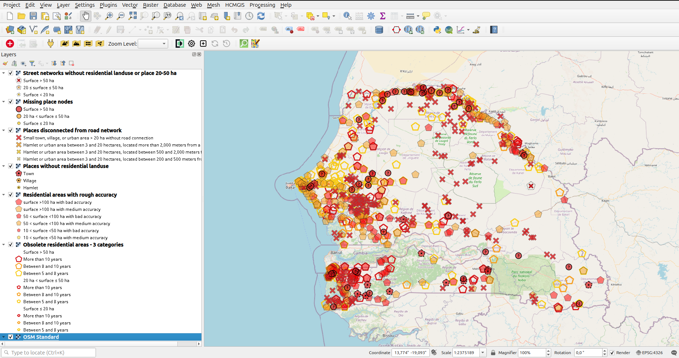Open the Statistical Summary sigma icon

(383, 16)
